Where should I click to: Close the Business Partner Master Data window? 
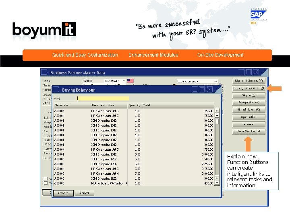pos(256,72)
